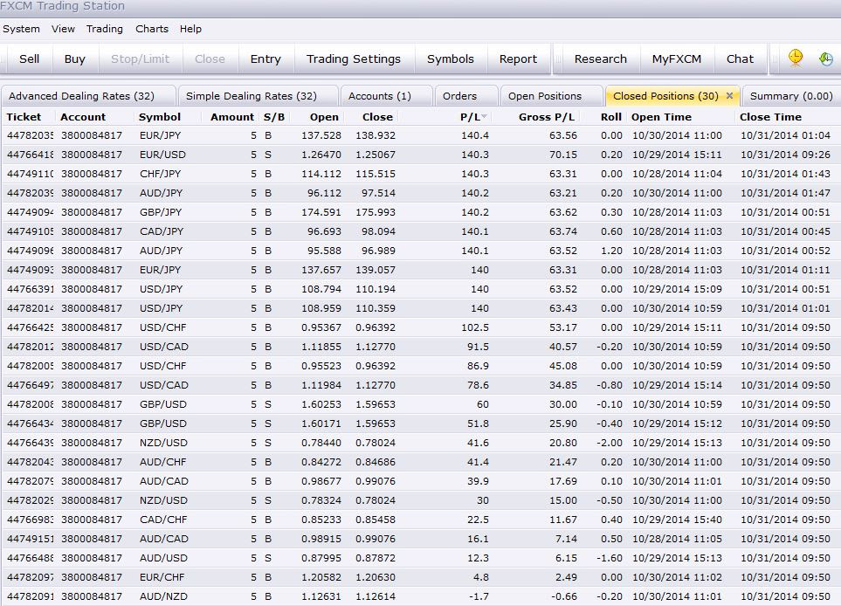Open the Trading menu

point(105,29)
